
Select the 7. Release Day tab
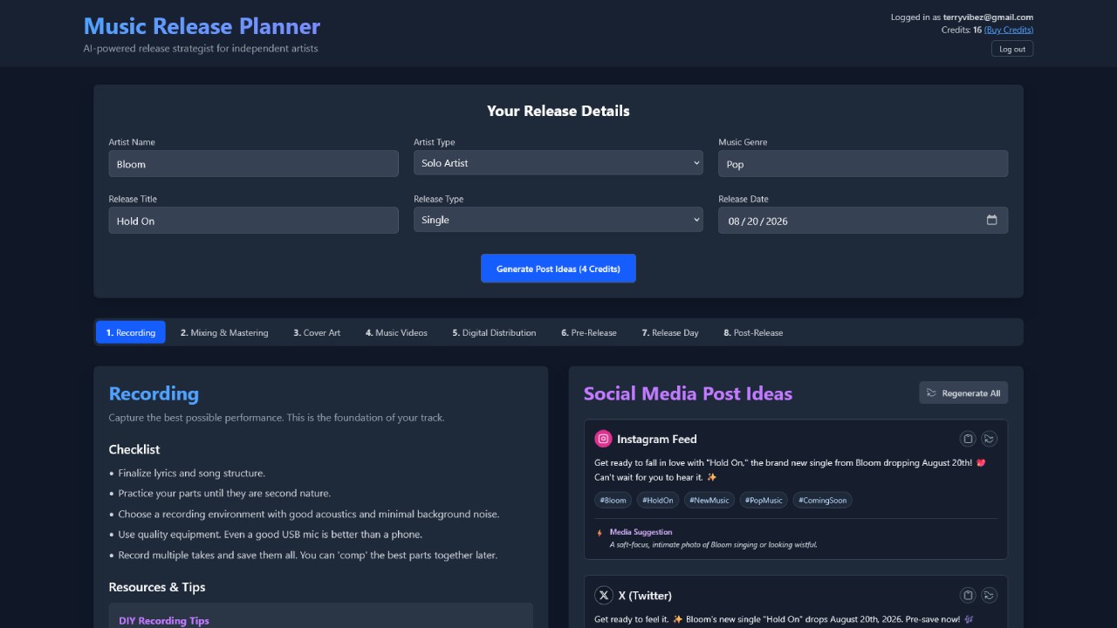(670, 332)
